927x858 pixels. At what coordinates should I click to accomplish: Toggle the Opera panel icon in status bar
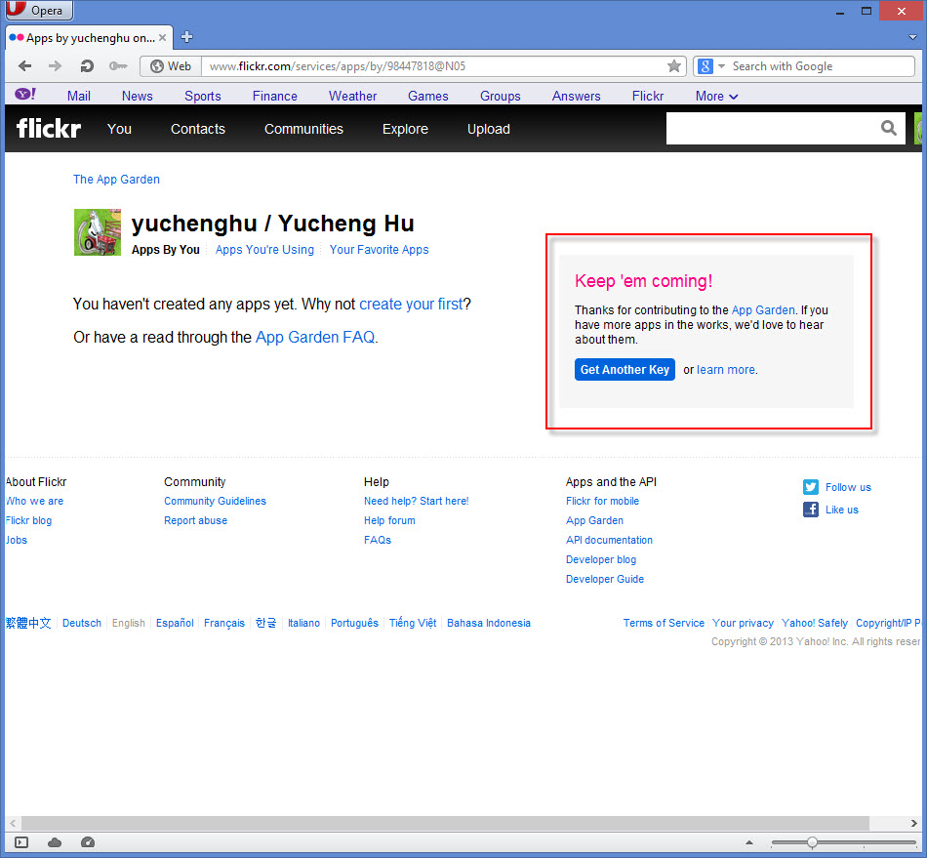[21, 842]
